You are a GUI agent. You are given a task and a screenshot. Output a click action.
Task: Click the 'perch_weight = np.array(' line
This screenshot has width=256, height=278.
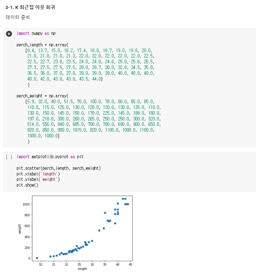[40, 96]
